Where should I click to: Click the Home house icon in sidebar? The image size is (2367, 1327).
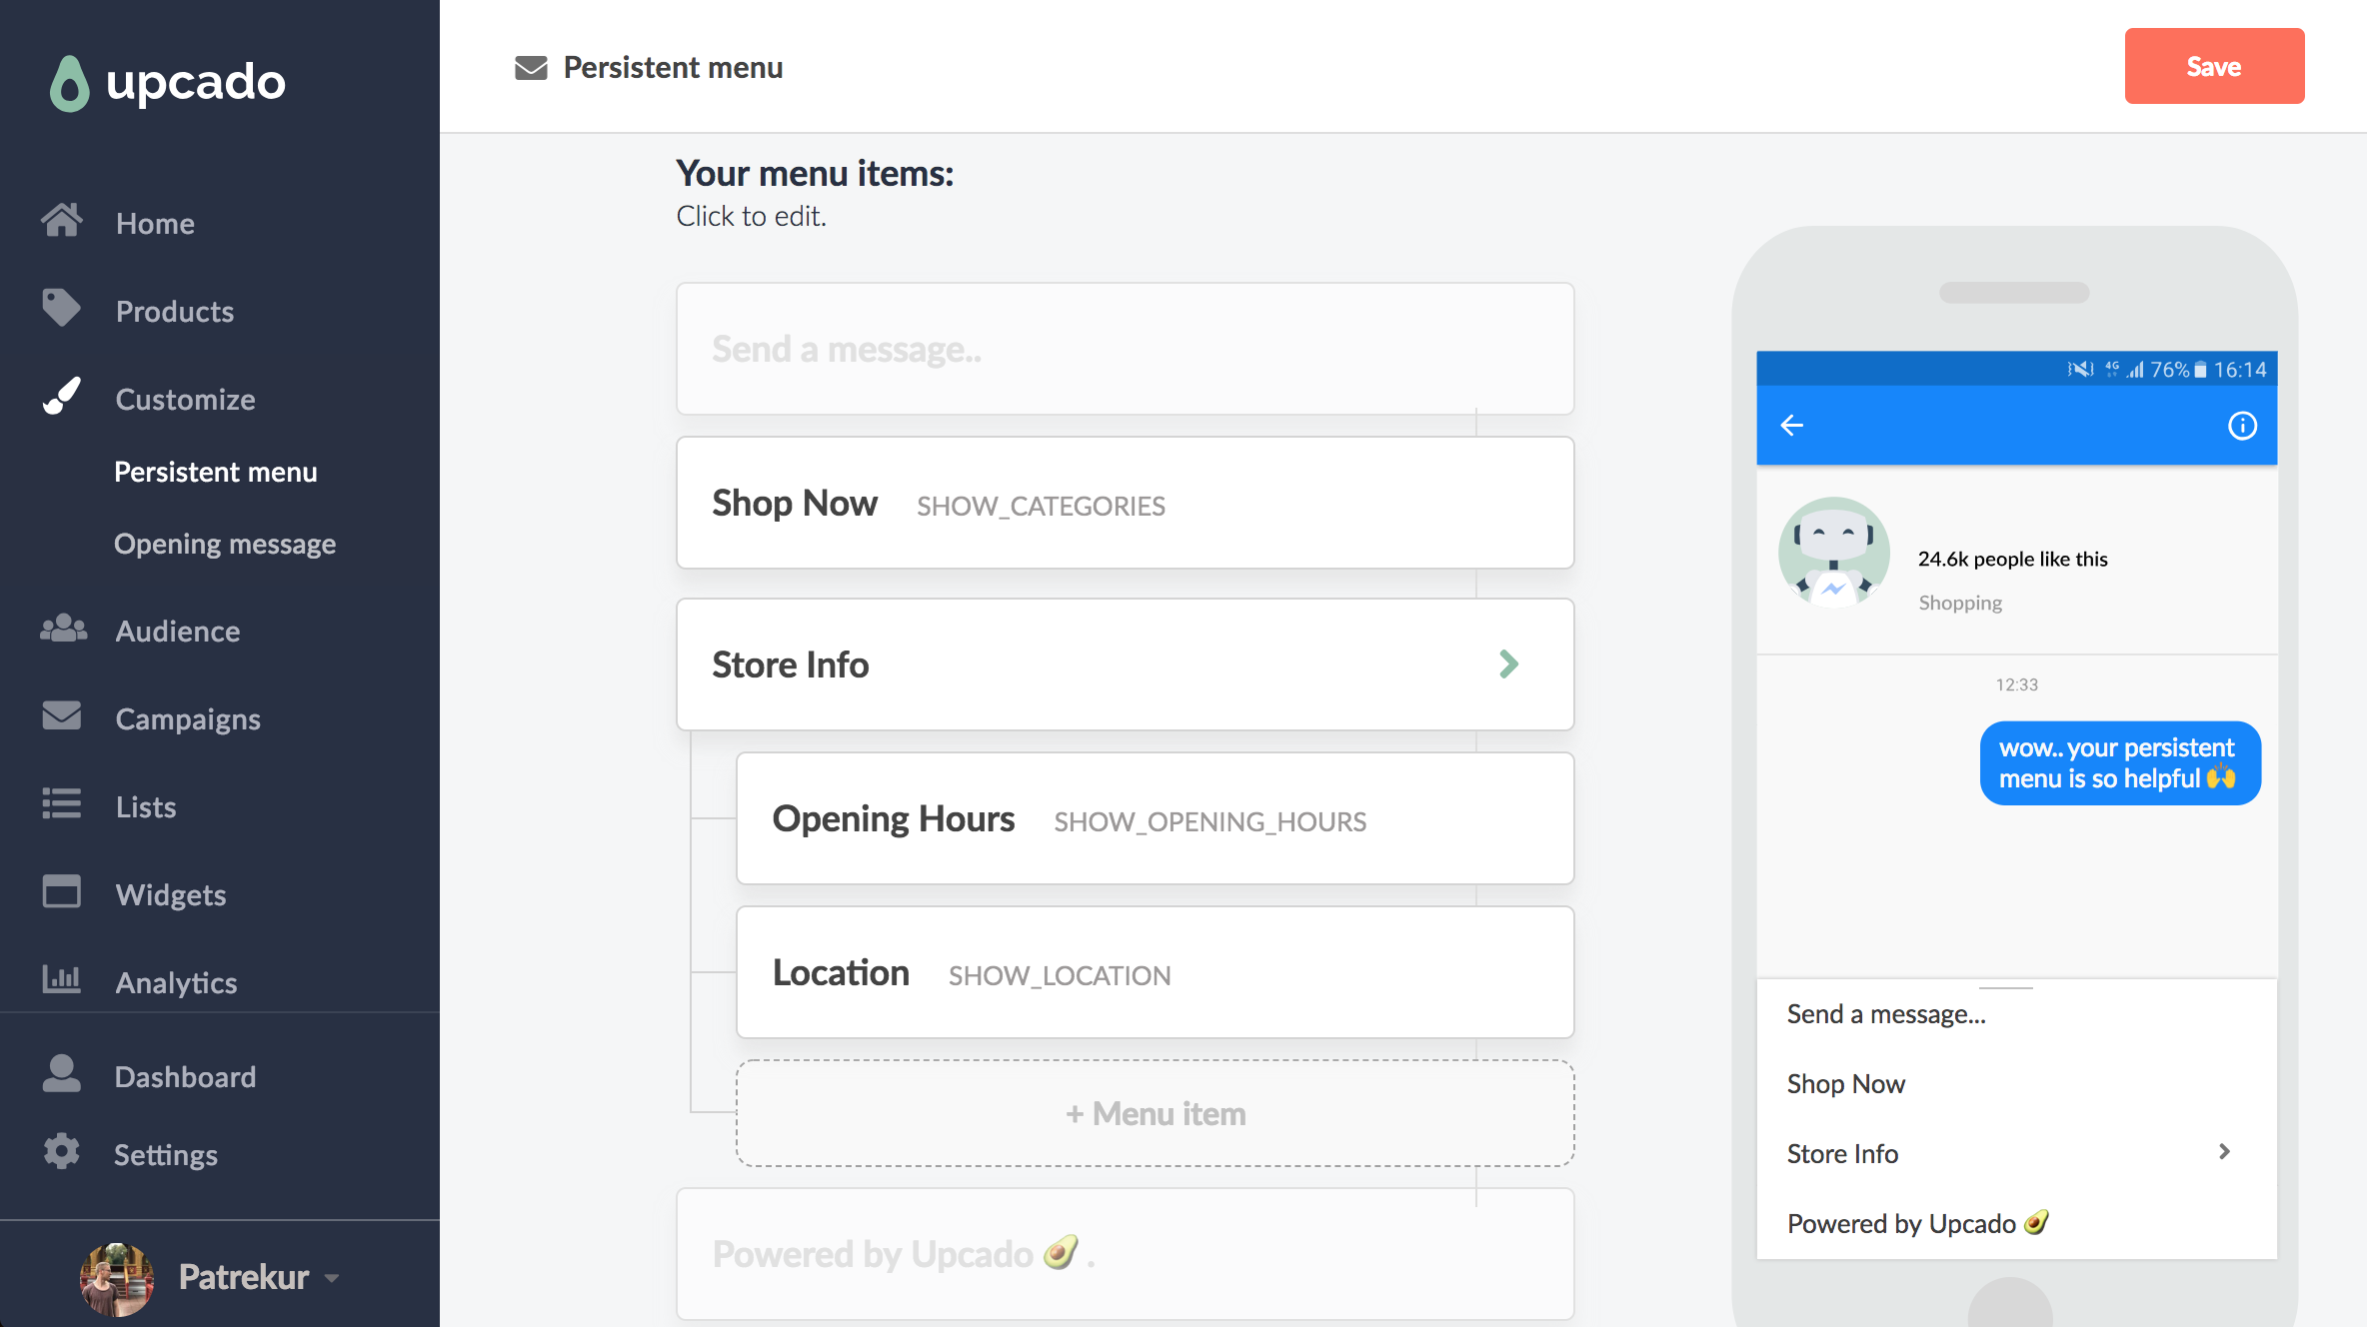pyautogui.click(x=62, y=221)
